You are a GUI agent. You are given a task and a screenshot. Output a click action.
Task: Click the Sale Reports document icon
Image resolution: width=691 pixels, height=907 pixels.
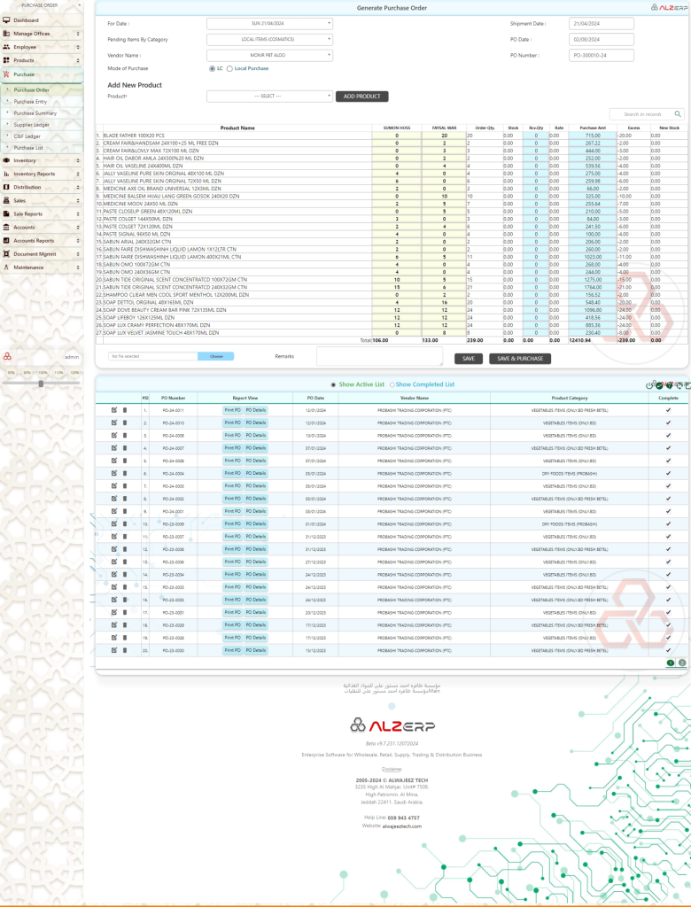coord(6,213)
